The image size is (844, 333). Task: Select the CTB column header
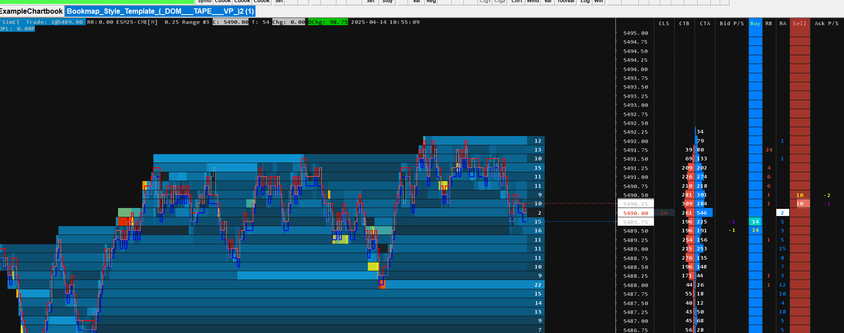coord(684,23)
